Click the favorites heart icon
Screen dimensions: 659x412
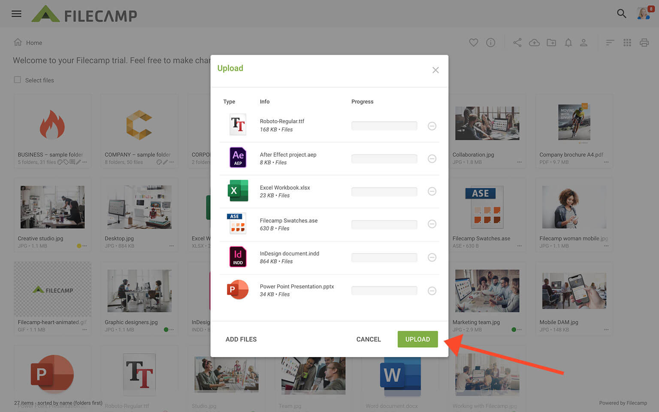tap(473, 42)
